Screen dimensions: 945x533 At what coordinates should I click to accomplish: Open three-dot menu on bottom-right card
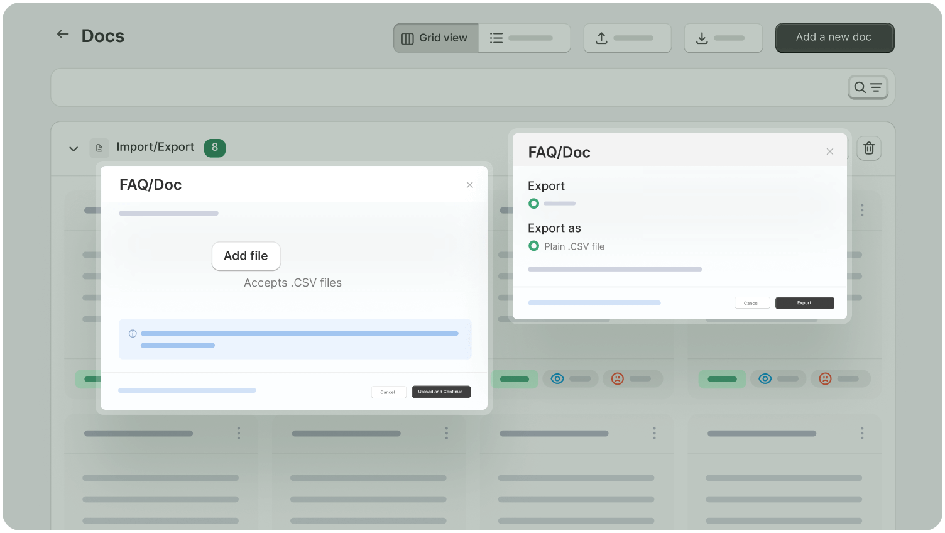[x=861, y=433]
